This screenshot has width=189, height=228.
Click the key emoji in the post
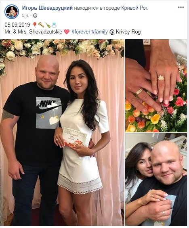[41, 25]
